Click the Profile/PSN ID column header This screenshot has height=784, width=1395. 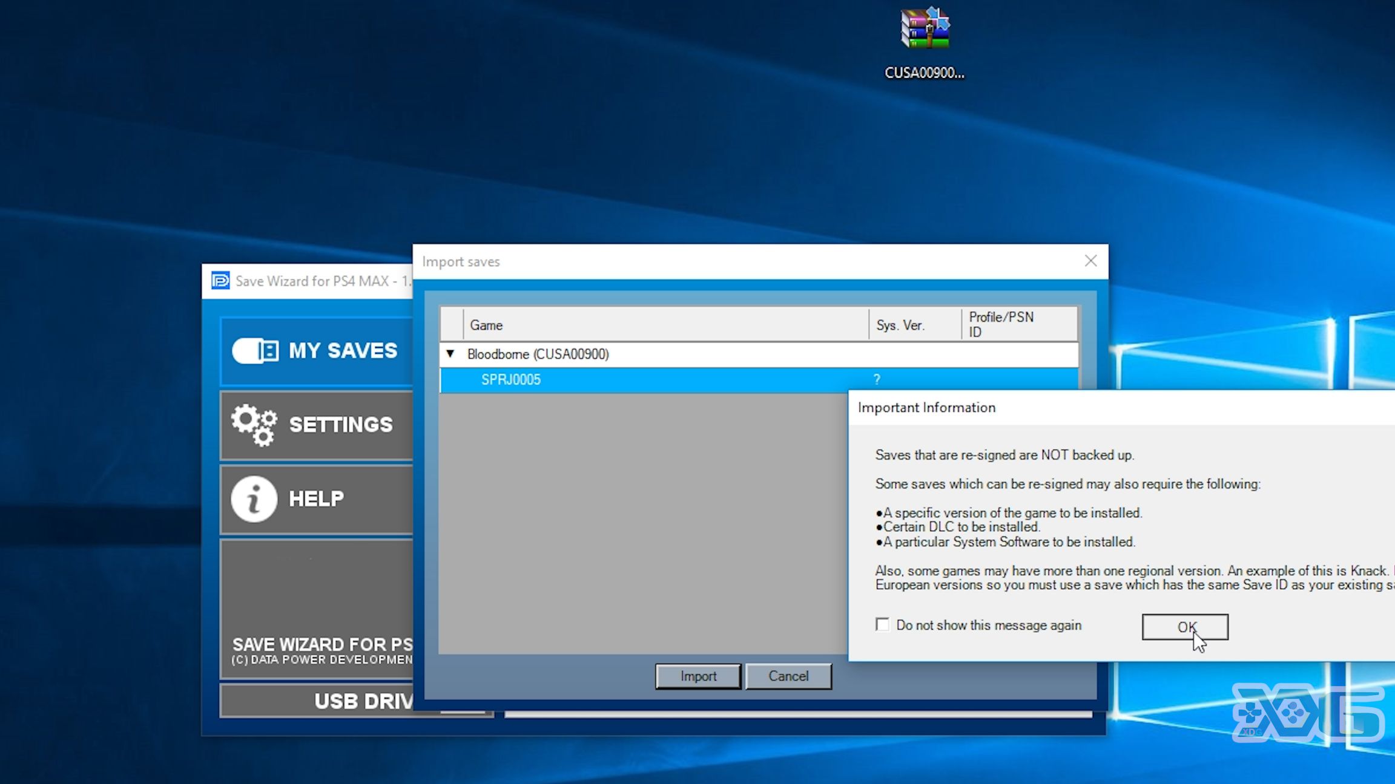click(x=1020, y=325)
